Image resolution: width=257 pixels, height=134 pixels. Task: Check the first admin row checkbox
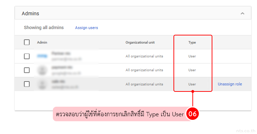[x=27, y=56]
